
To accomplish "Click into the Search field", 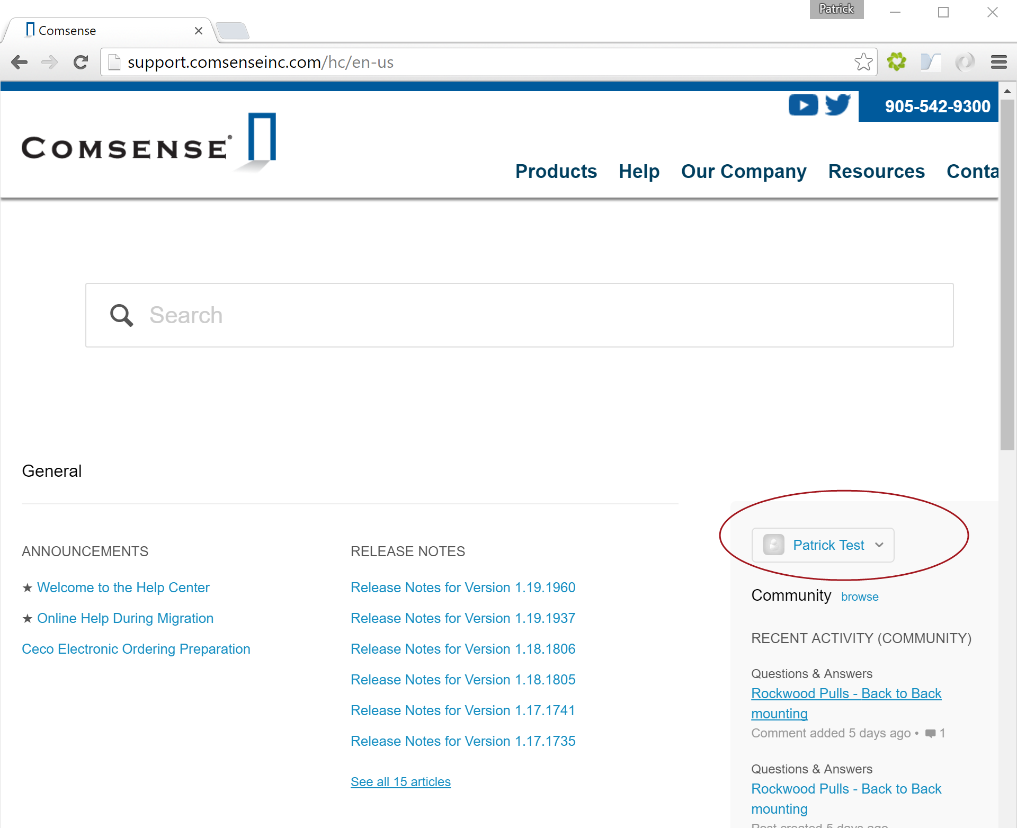I will tap(519, 315).
